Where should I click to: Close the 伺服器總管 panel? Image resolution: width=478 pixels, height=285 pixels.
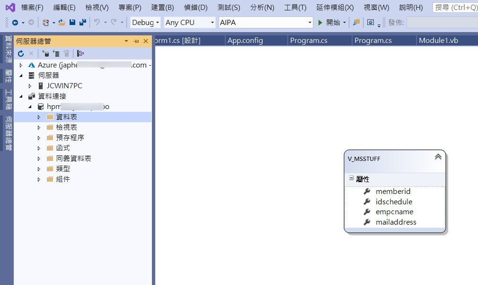click(146, 41)
